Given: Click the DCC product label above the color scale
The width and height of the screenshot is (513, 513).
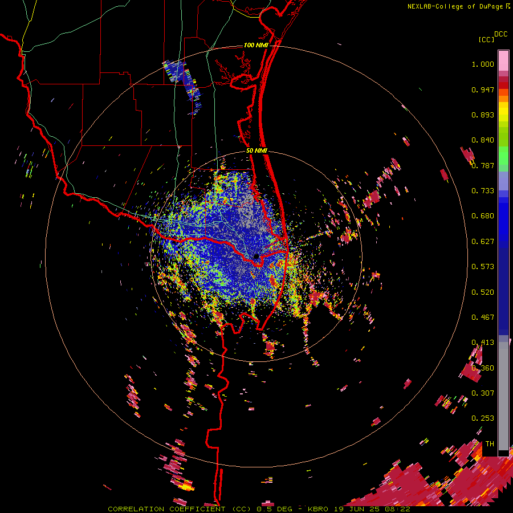Looking at the screenshot, I should tap(500, 34).
